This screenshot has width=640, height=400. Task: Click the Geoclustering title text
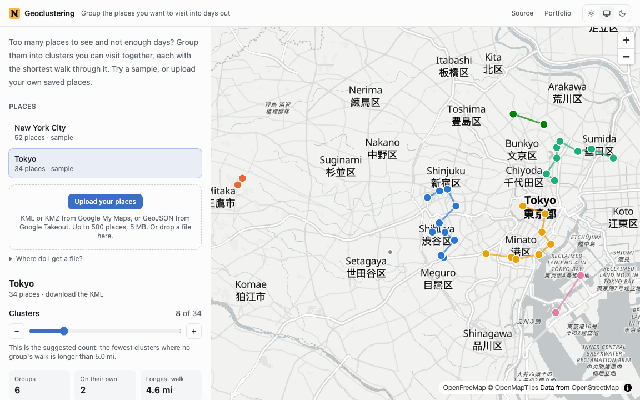(x=49, y=13)
